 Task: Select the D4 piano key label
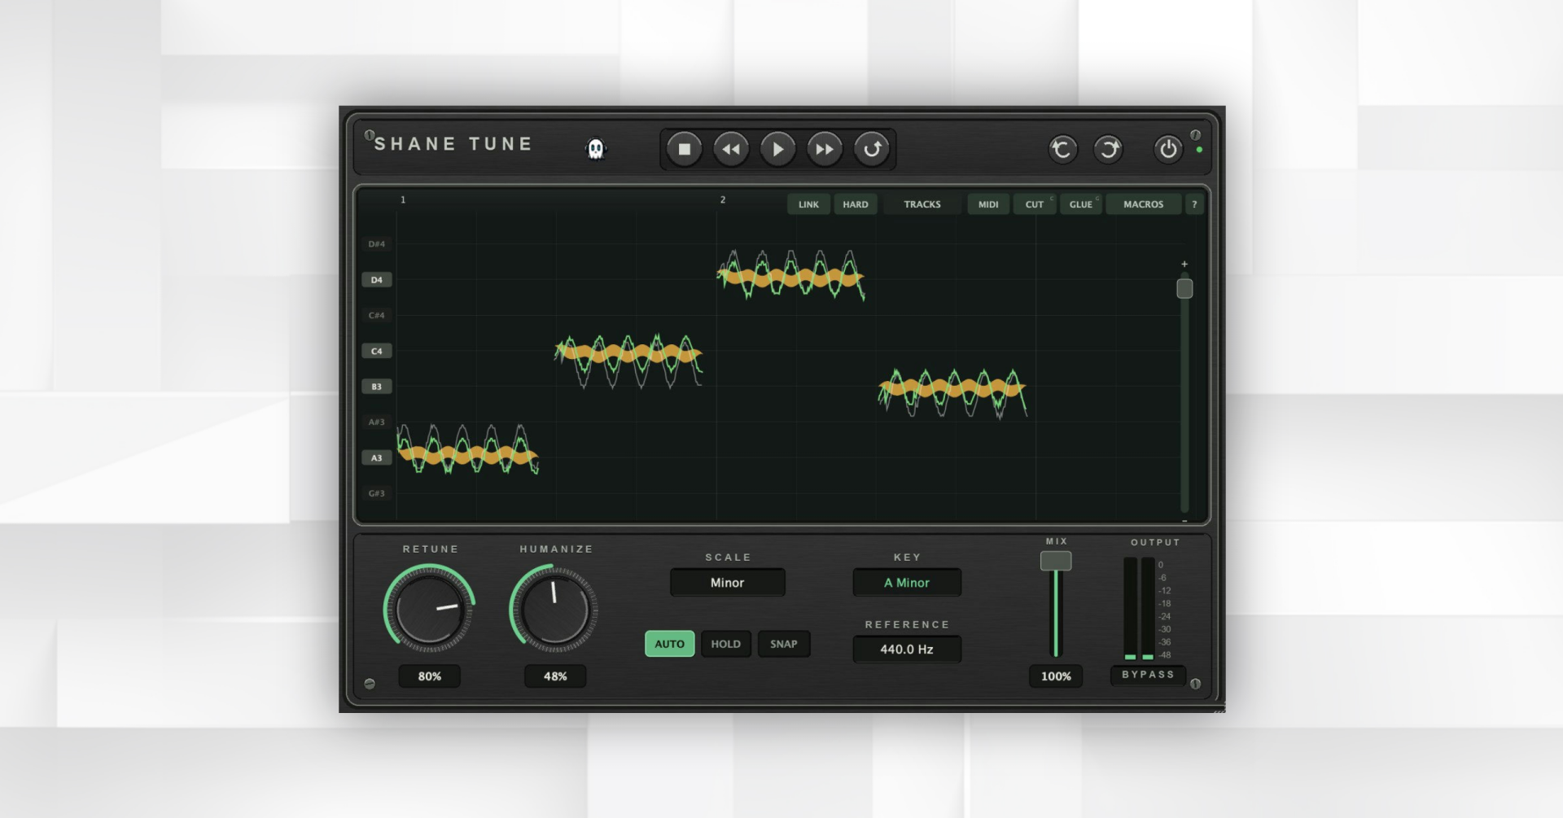pyautogui.click(x=376, y=280)
